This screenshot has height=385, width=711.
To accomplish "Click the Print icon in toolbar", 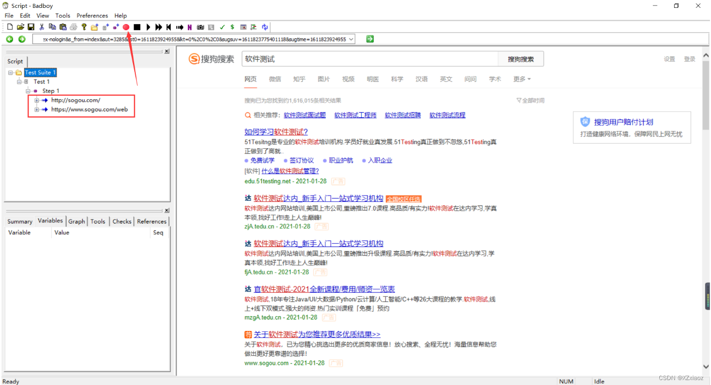I will (x=73, y=27).
